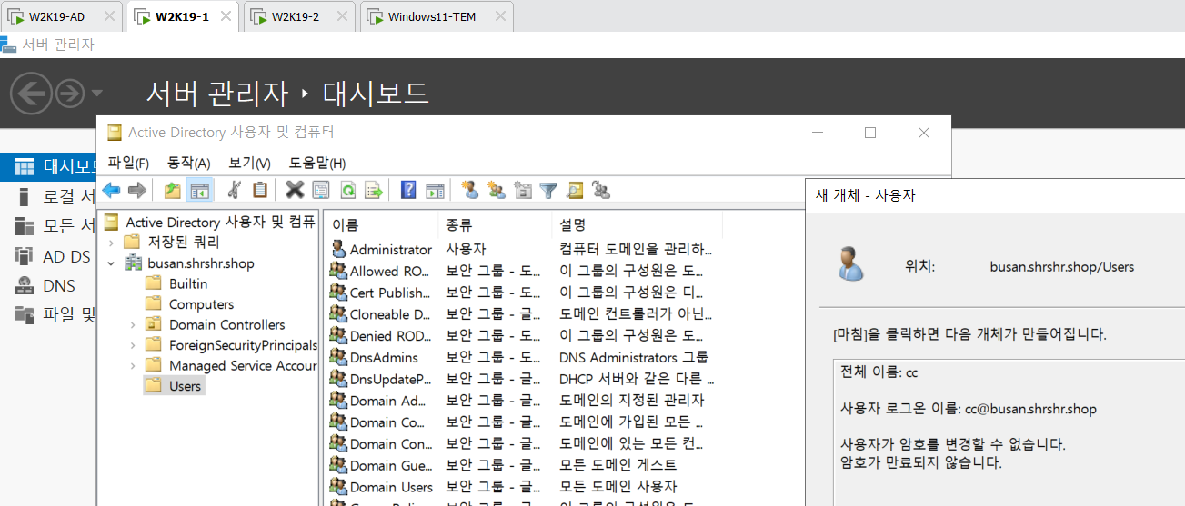Open the 파일(F) menu
The width and height of the screenshot is (1185, 506).
128,164
